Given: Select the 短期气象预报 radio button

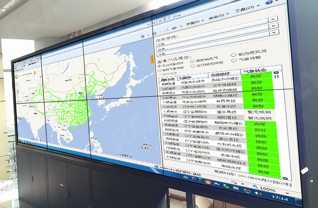Looking at the screenshot, I should [x=159, y=70].
